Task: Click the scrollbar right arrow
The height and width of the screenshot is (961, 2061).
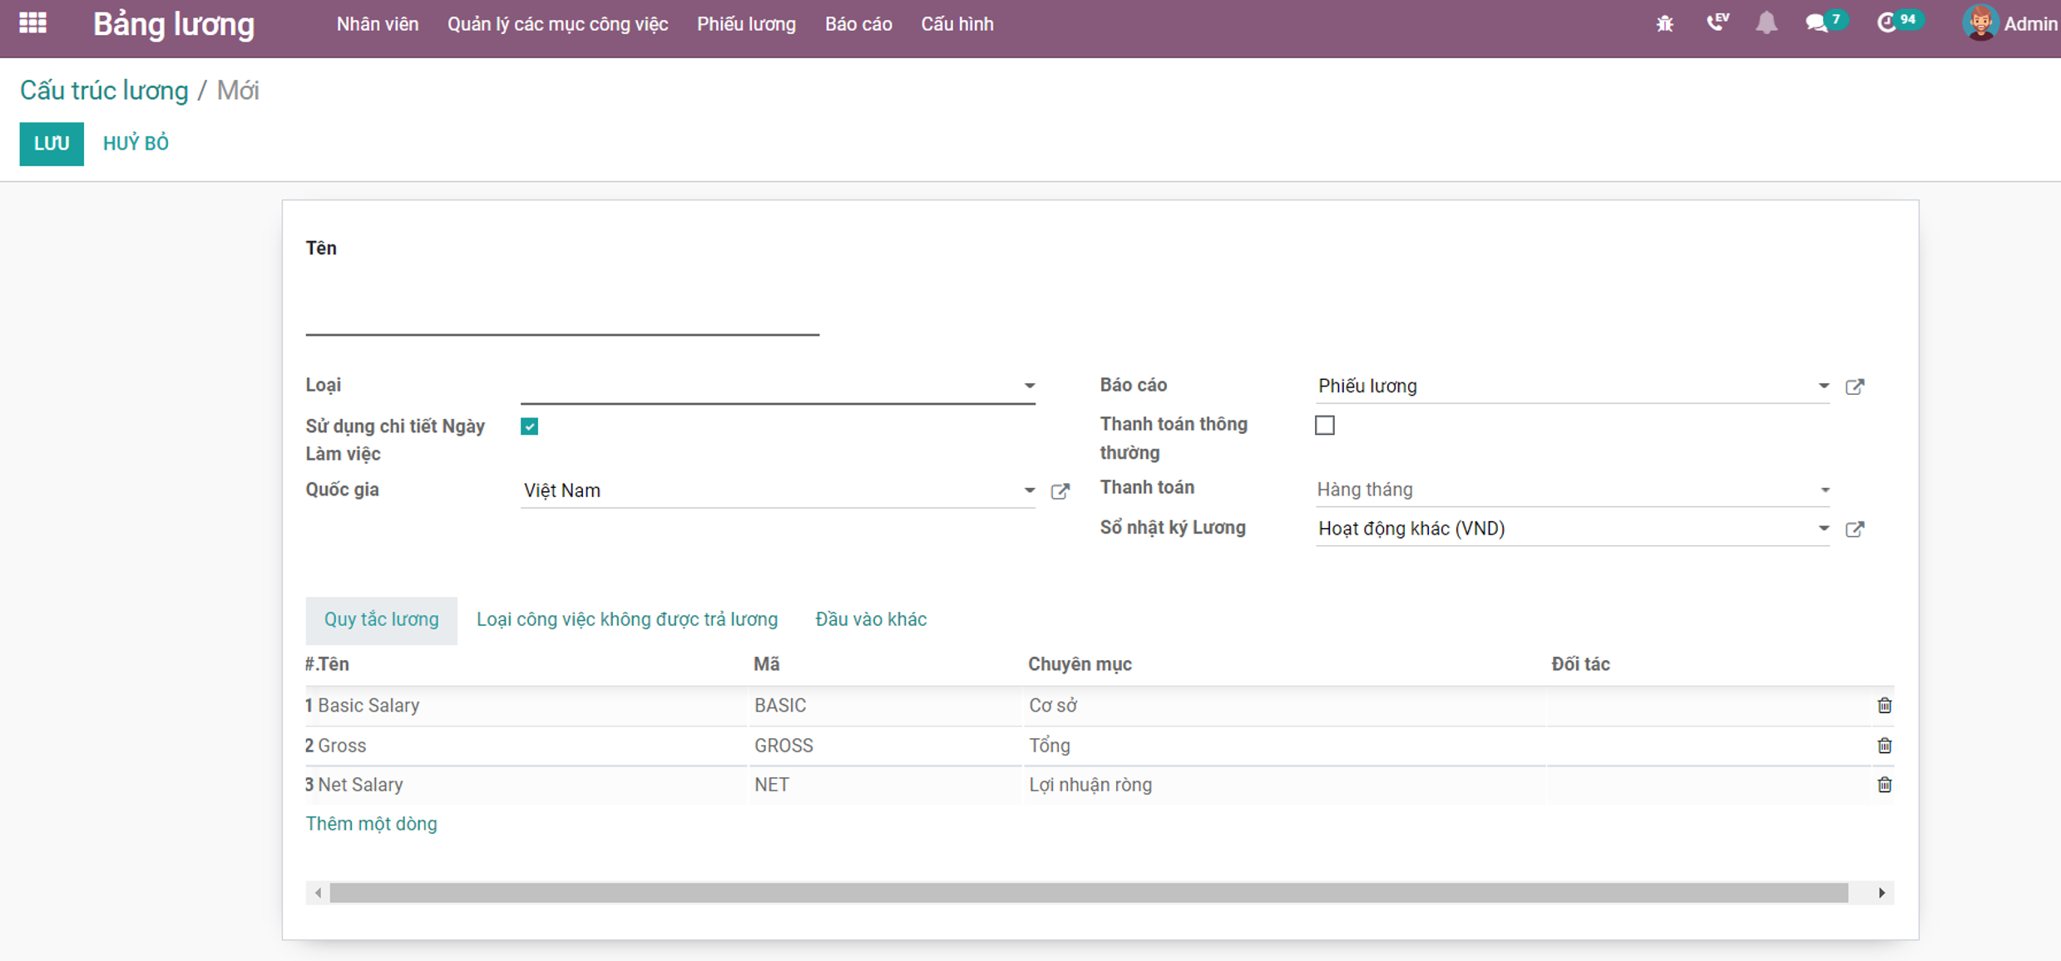Action: 1881,893
